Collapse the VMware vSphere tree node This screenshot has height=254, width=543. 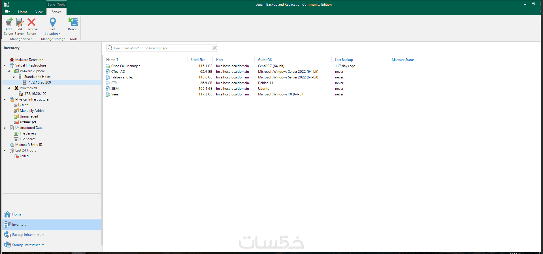click(x=9, y=71)
